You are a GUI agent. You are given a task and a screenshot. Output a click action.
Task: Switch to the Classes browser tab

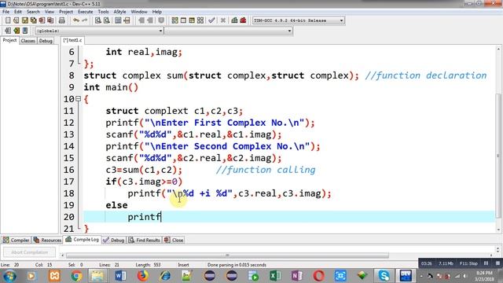point(28,41)
